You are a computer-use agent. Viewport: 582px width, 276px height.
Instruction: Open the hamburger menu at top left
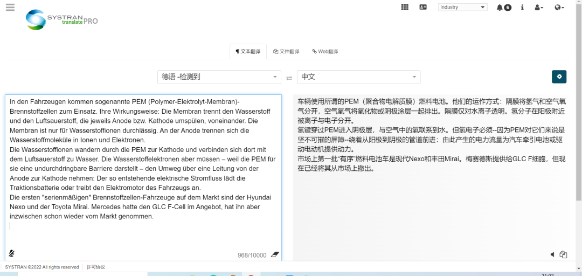[x=10, y=7]
